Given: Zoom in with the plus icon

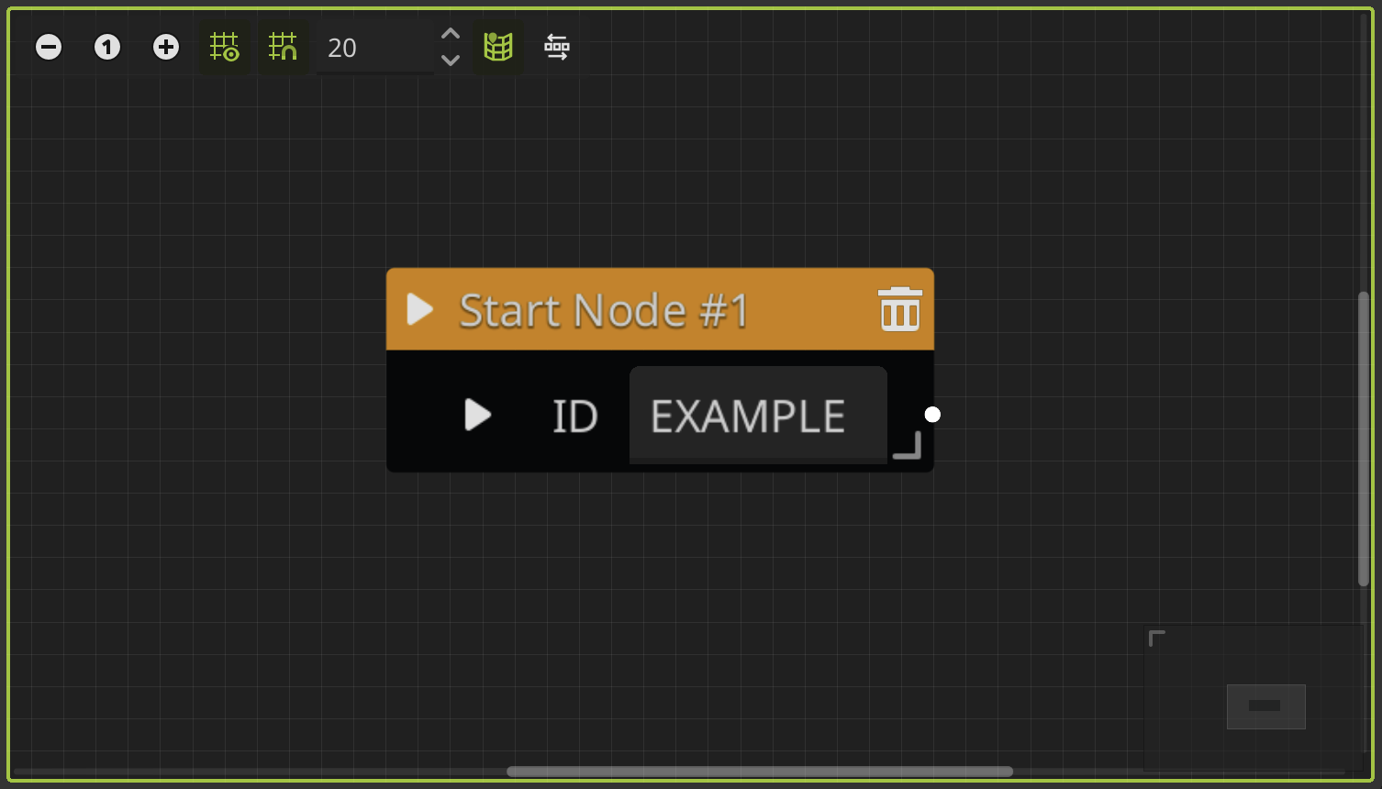Looking at the screenshot, I should click(166, 47).
